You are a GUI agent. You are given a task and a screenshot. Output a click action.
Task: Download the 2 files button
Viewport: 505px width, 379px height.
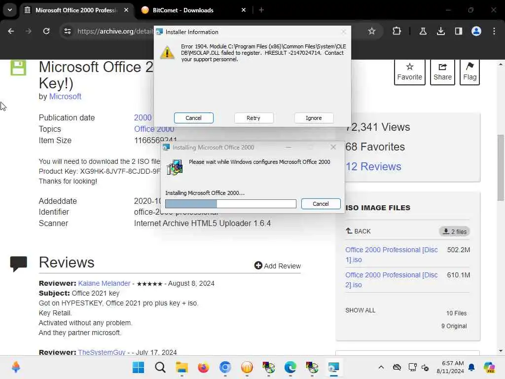coord(454,231)
